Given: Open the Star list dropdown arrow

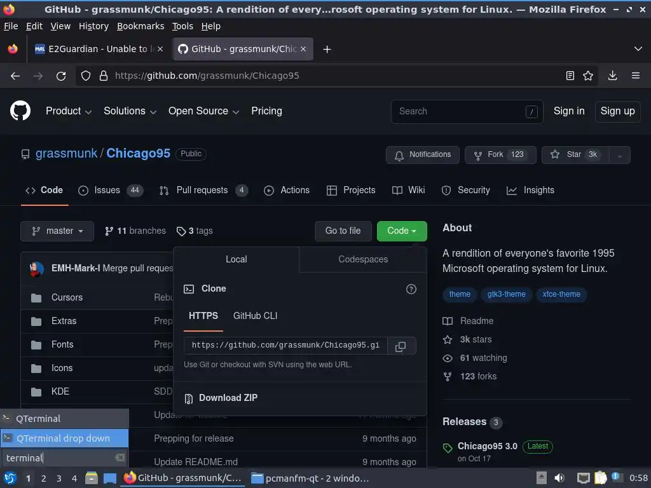Looking at the screenshot, I should pos(619,155).
